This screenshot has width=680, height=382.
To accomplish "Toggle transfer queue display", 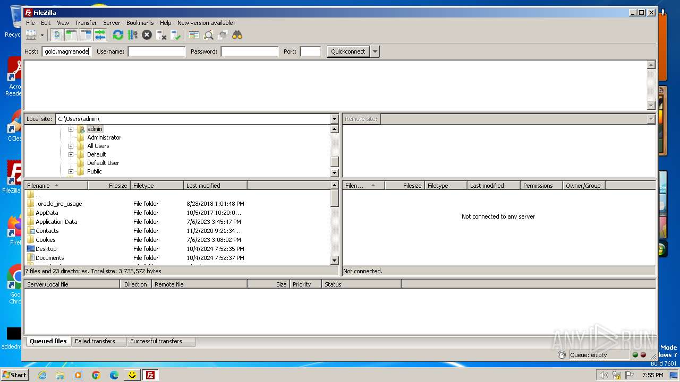I will [x=100, y=35].
